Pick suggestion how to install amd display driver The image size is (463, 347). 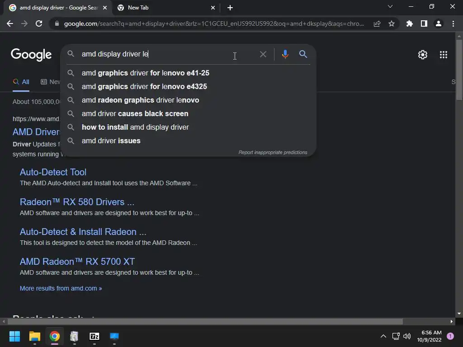click(189, 127)
